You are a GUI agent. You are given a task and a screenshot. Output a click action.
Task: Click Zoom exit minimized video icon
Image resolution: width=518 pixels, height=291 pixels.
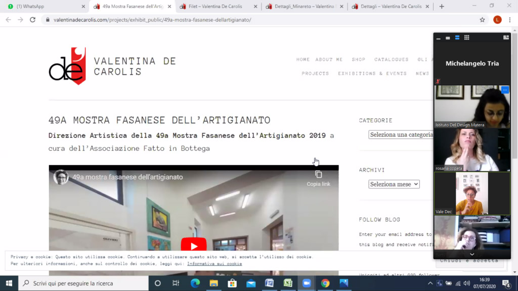pyautogui.click(x=506, y=37)
